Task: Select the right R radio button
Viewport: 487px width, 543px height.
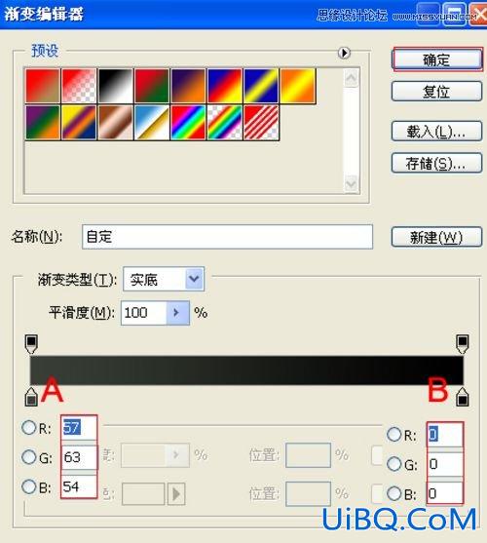Action: click(393, 434)
